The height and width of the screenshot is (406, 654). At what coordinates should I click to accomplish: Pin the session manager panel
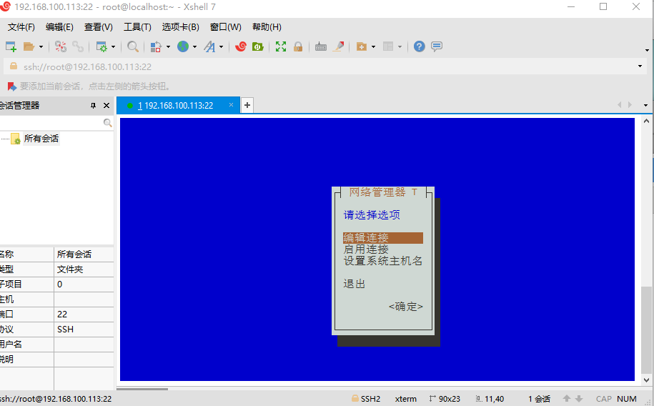pyautogui.click(x=93, y=106)
